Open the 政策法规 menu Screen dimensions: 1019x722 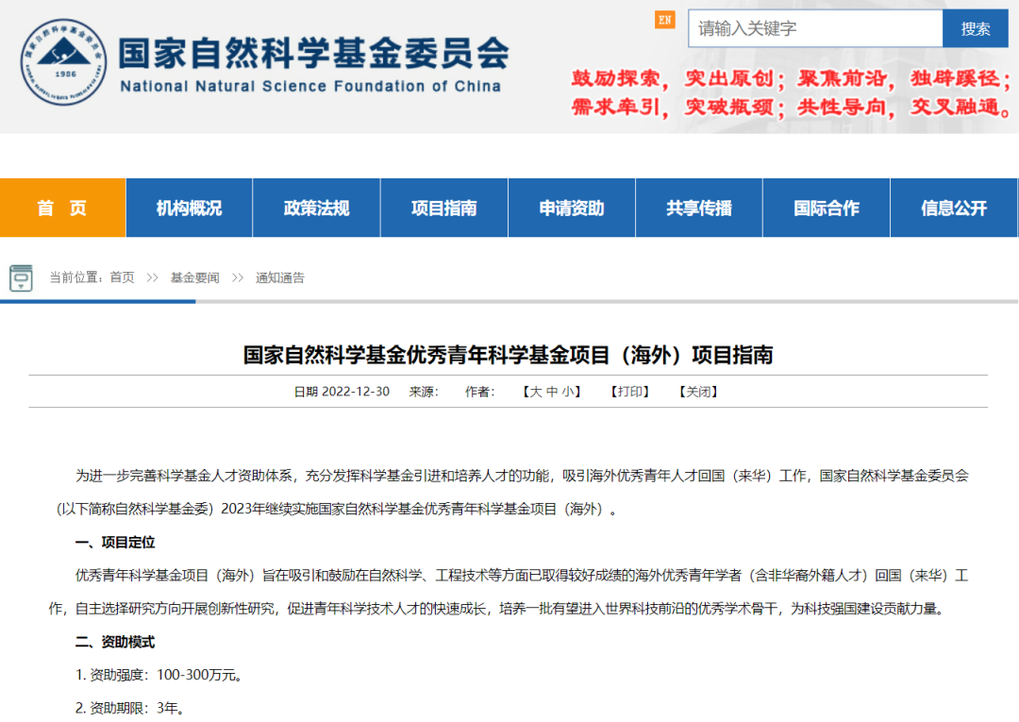317,208
